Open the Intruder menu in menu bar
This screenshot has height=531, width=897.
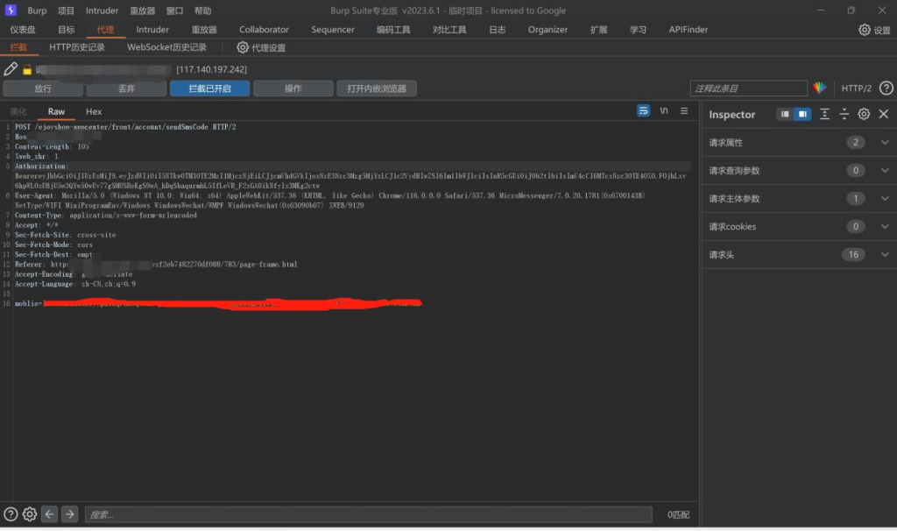(102, 11)
